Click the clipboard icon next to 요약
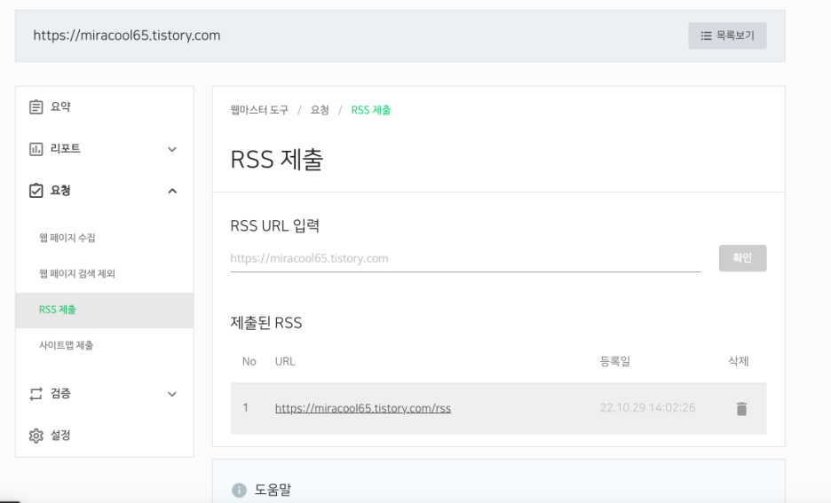831x503 pixels. tap(36, 107)
